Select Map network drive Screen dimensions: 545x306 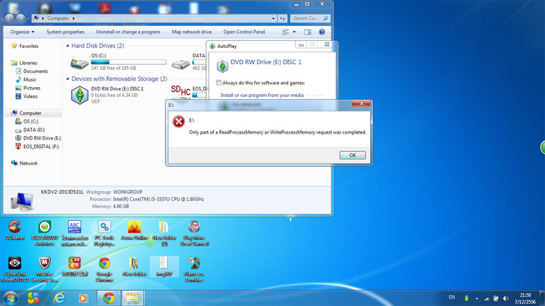(191, 32)
